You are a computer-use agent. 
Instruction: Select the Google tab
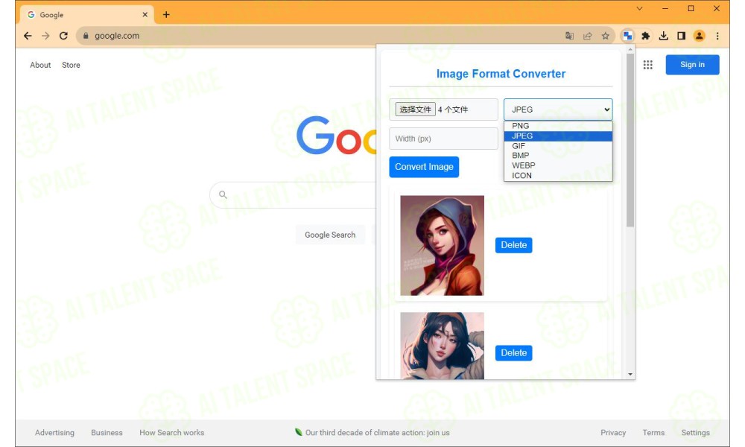(88, 15)
